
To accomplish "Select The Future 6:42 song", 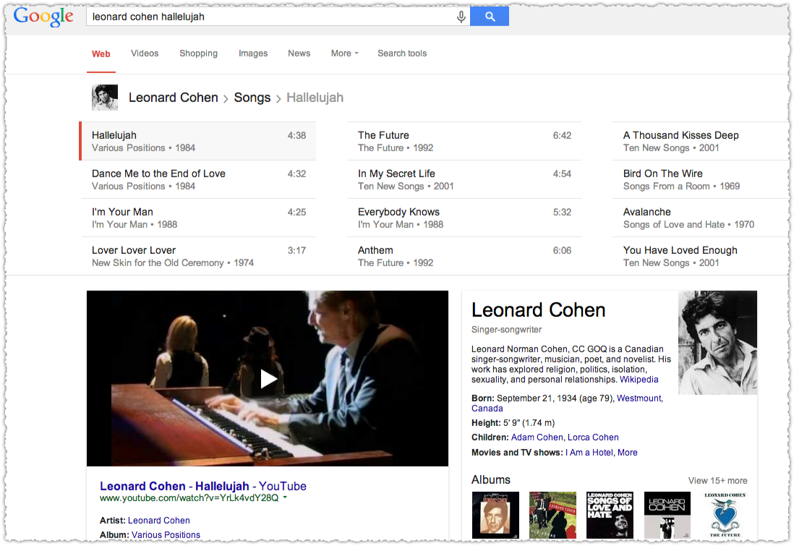I will 464,141.
